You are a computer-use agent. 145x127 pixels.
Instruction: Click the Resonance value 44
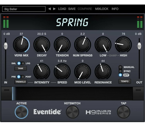[x=103, y=61]
